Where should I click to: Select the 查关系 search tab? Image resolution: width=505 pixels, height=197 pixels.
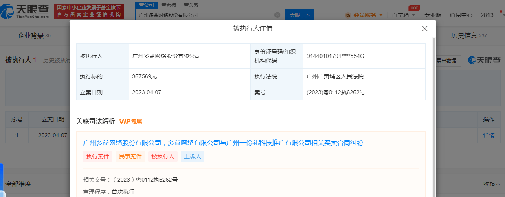[x=191, y=5]
